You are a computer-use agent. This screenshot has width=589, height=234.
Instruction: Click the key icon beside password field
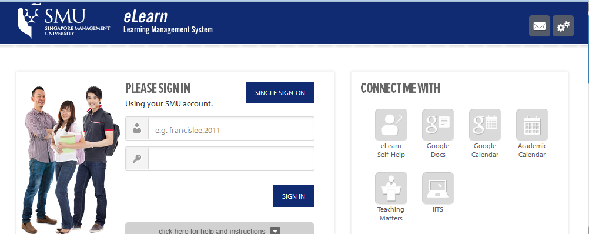tap(137, 159)
